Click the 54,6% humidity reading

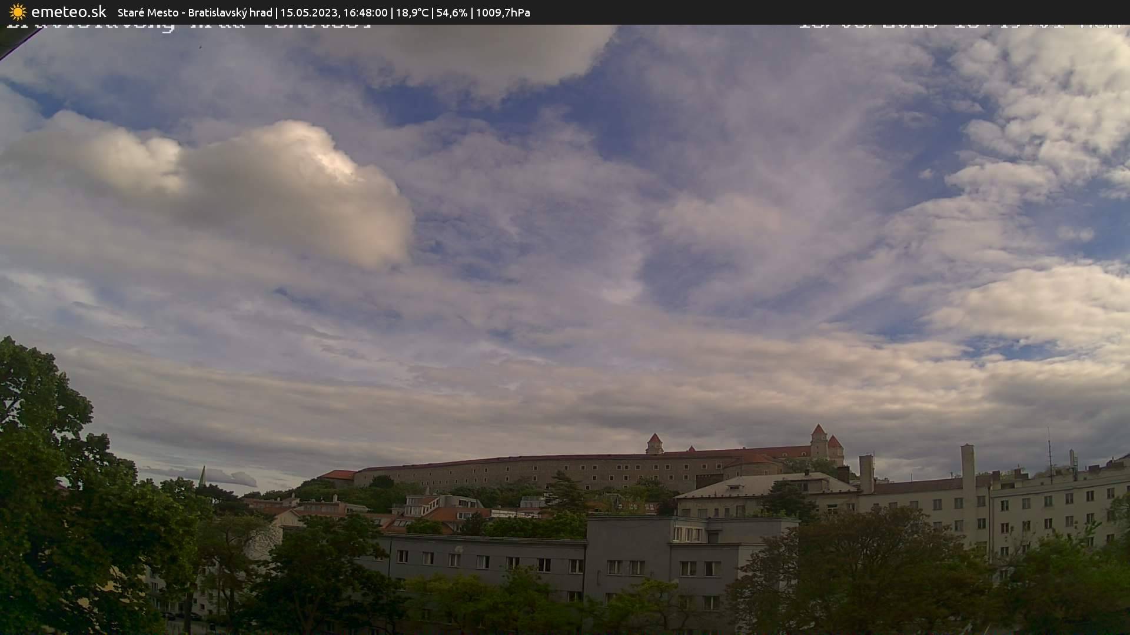tap(451, 12)
